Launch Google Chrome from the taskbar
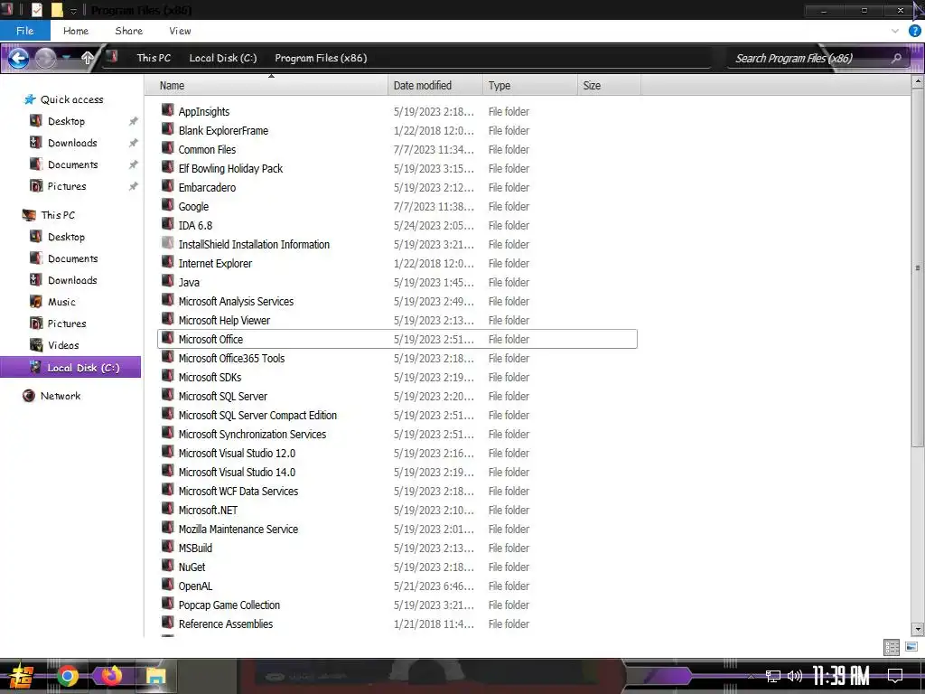Screen dimensions: 925x694 tap(67, 676)
